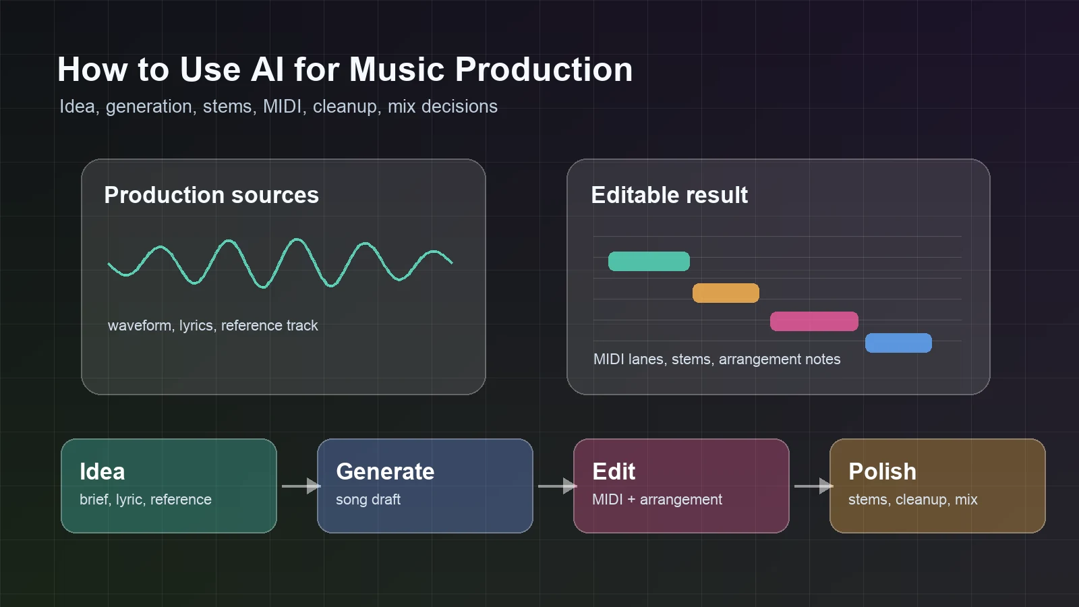Select the "Production sources" heading

[x=211, y=195]
